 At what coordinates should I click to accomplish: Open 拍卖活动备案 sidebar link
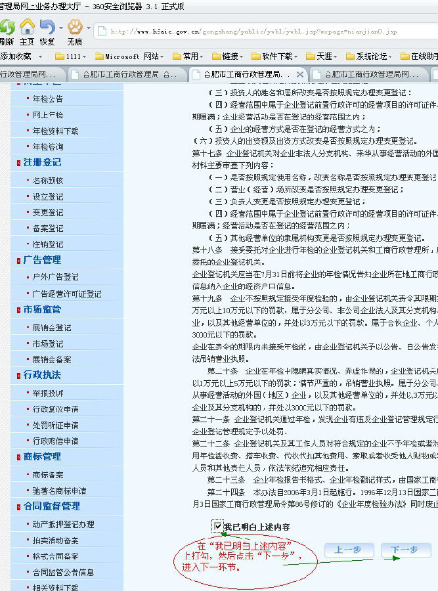pyautogui.click(x=55, y=540)
